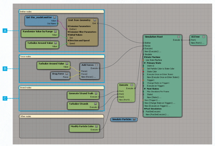Select the Size input port
Viewport: 215px width, 146px height.
(67, 38)
